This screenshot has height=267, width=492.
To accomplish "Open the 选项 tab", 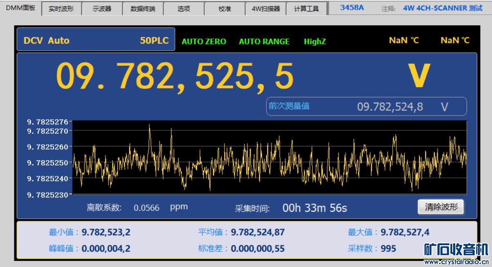I will coord(184,9).
